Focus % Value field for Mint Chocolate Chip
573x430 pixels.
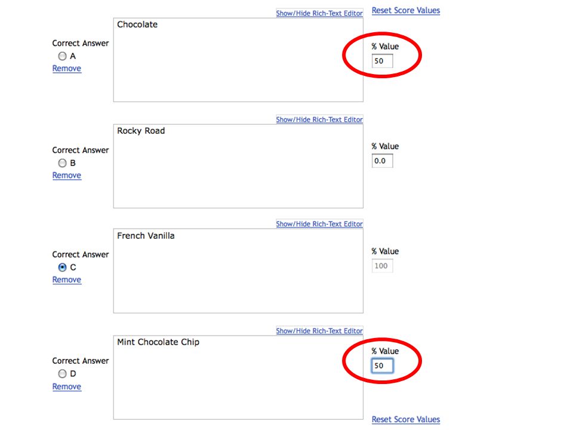click(x=382, y=365)
